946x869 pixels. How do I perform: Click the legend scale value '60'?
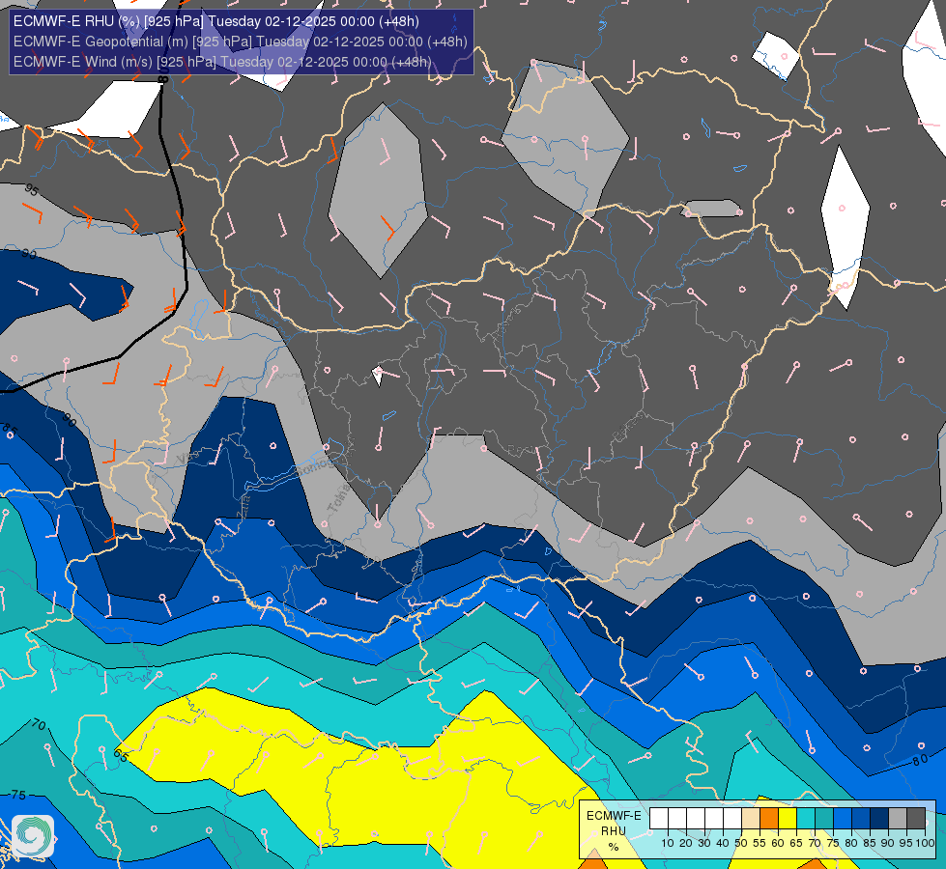(x=778, y=843)
